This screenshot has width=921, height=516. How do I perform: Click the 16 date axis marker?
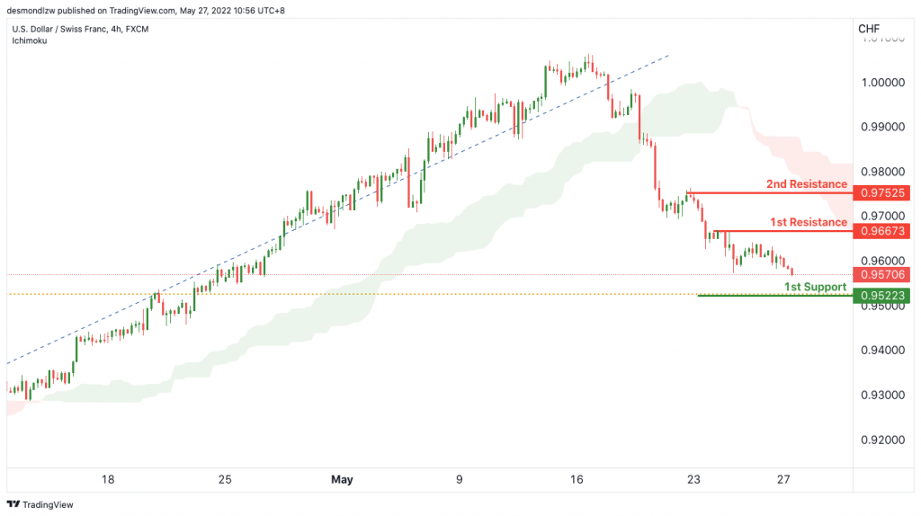pos(577,480)
